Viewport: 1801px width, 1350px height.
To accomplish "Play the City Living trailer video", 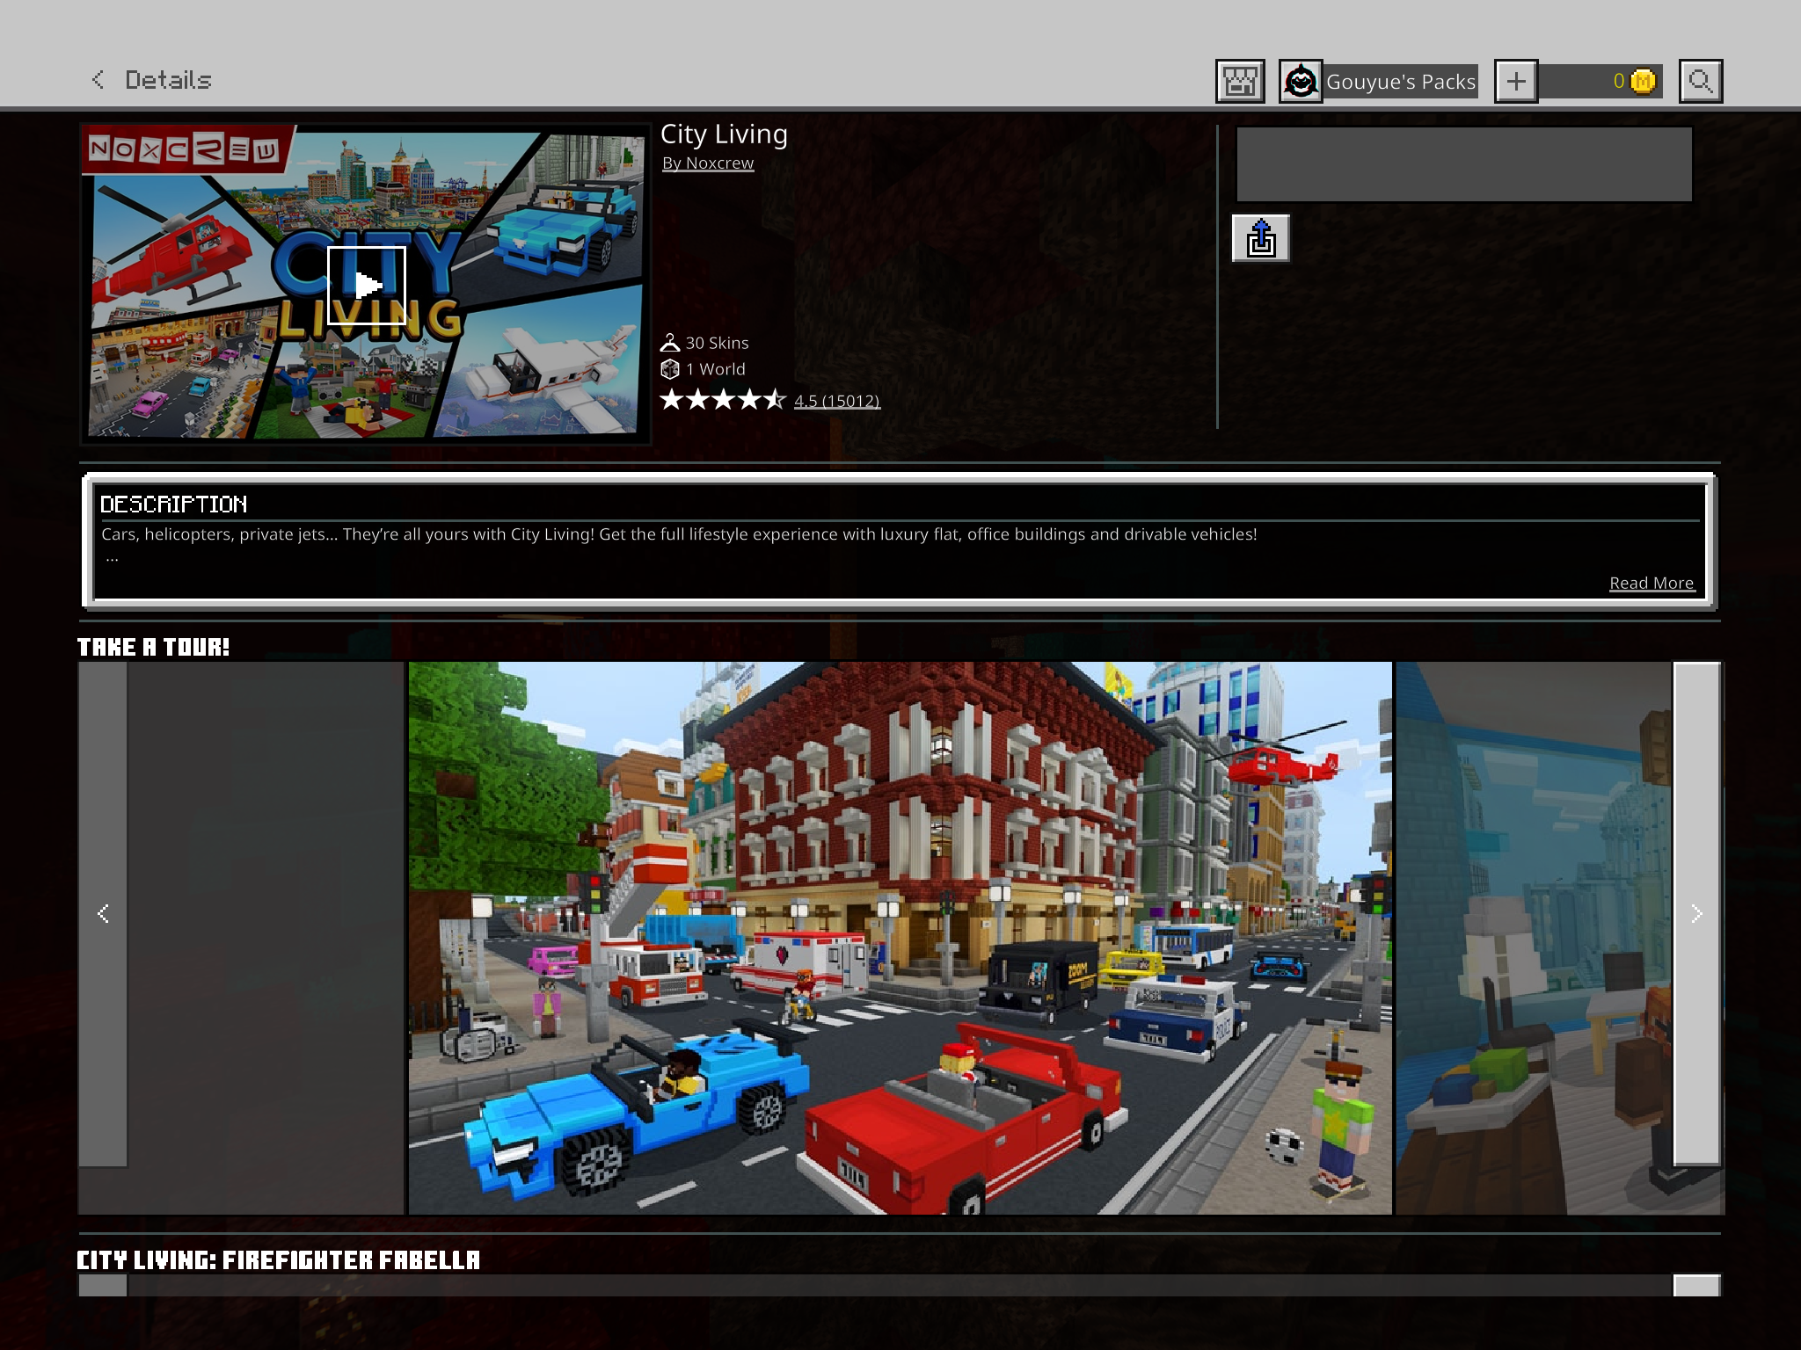I will pos(367,285).
